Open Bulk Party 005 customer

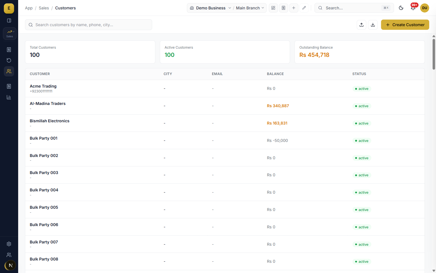tap(225, 210)
